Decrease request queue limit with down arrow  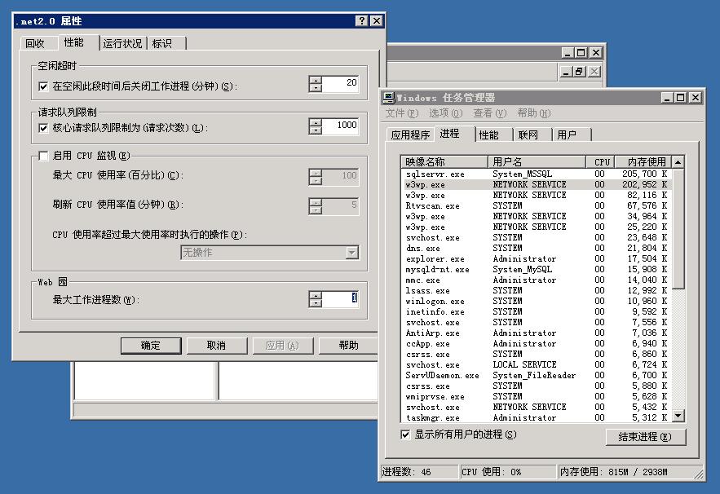pyautogui.click(x=316, y=130)
